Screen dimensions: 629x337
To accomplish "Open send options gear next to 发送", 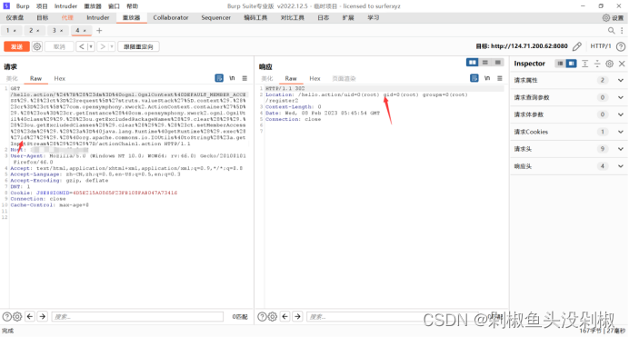I will tap(37, 46).
